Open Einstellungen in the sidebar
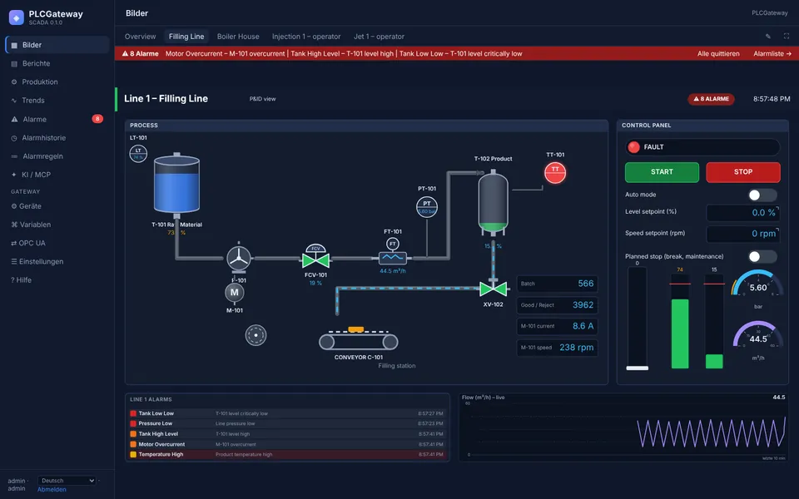The height and width of the screenshot is (499, 799). [37, 262]
